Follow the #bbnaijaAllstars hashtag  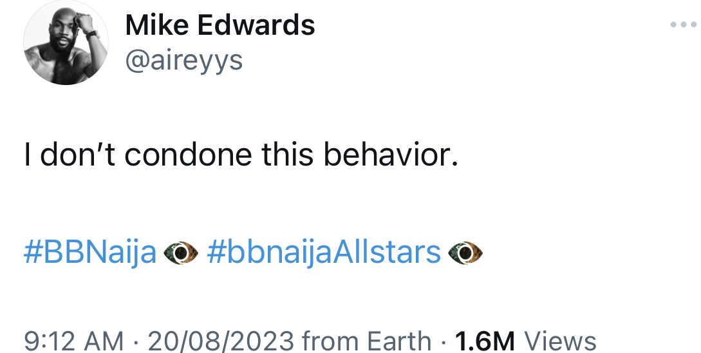(324, 253)
